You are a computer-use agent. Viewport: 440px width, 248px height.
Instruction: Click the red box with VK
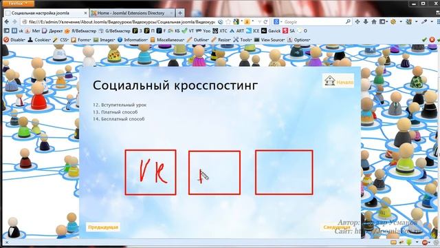coord(151,172)
